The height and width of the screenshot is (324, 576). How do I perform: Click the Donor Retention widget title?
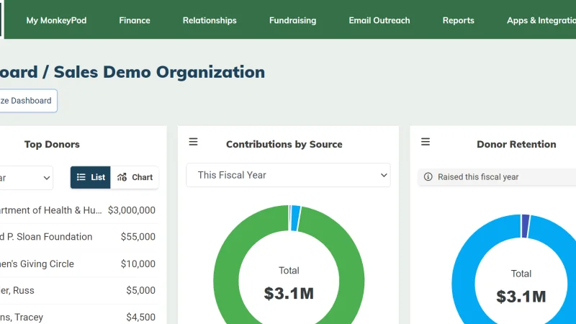click(x=516, y=145)
